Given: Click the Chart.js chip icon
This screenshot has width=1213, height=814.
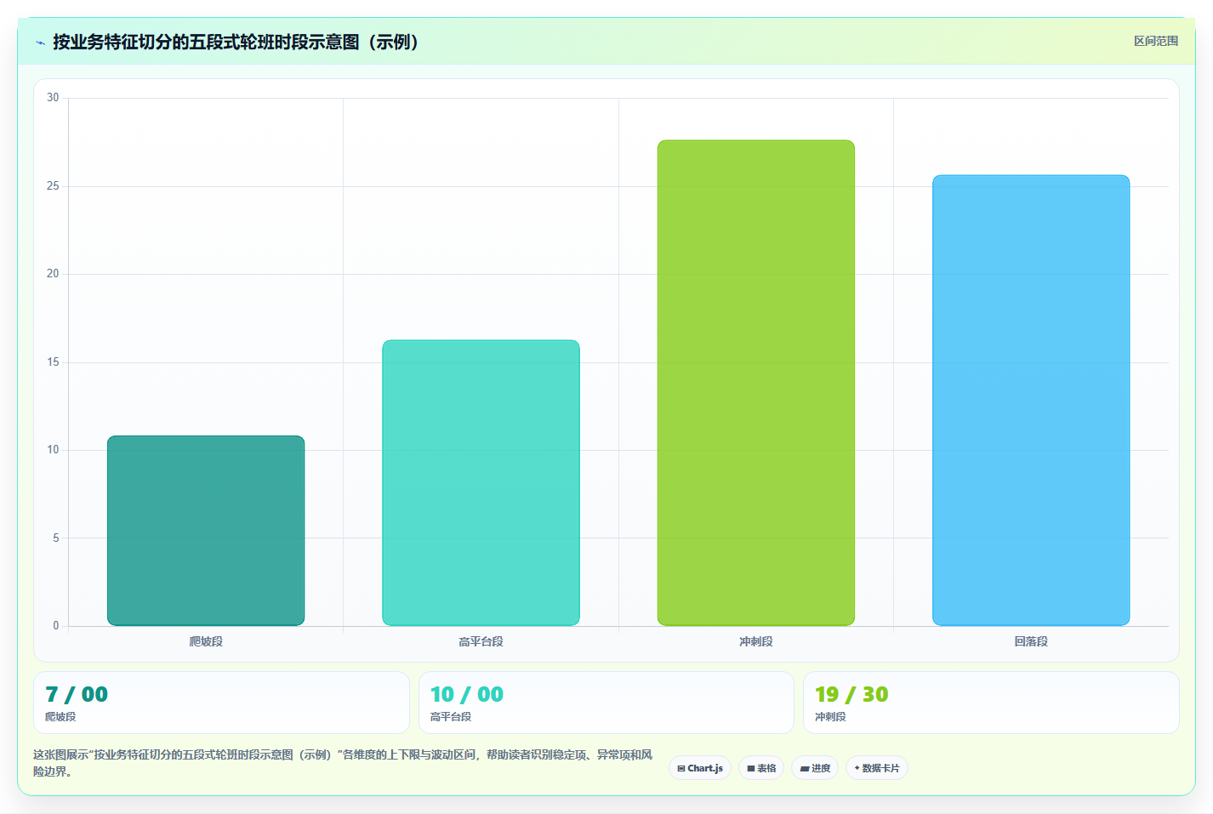Looking at the screenshot, I should pyautogui.click(x=681, y=768).
